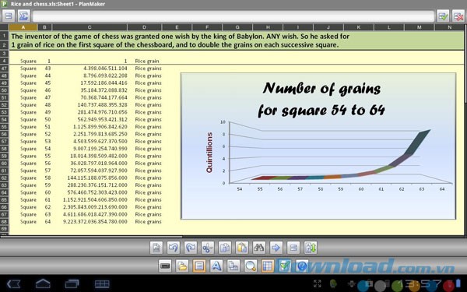Undo the last action
Viewport: 467px width, 292px height.
point(174,248)
